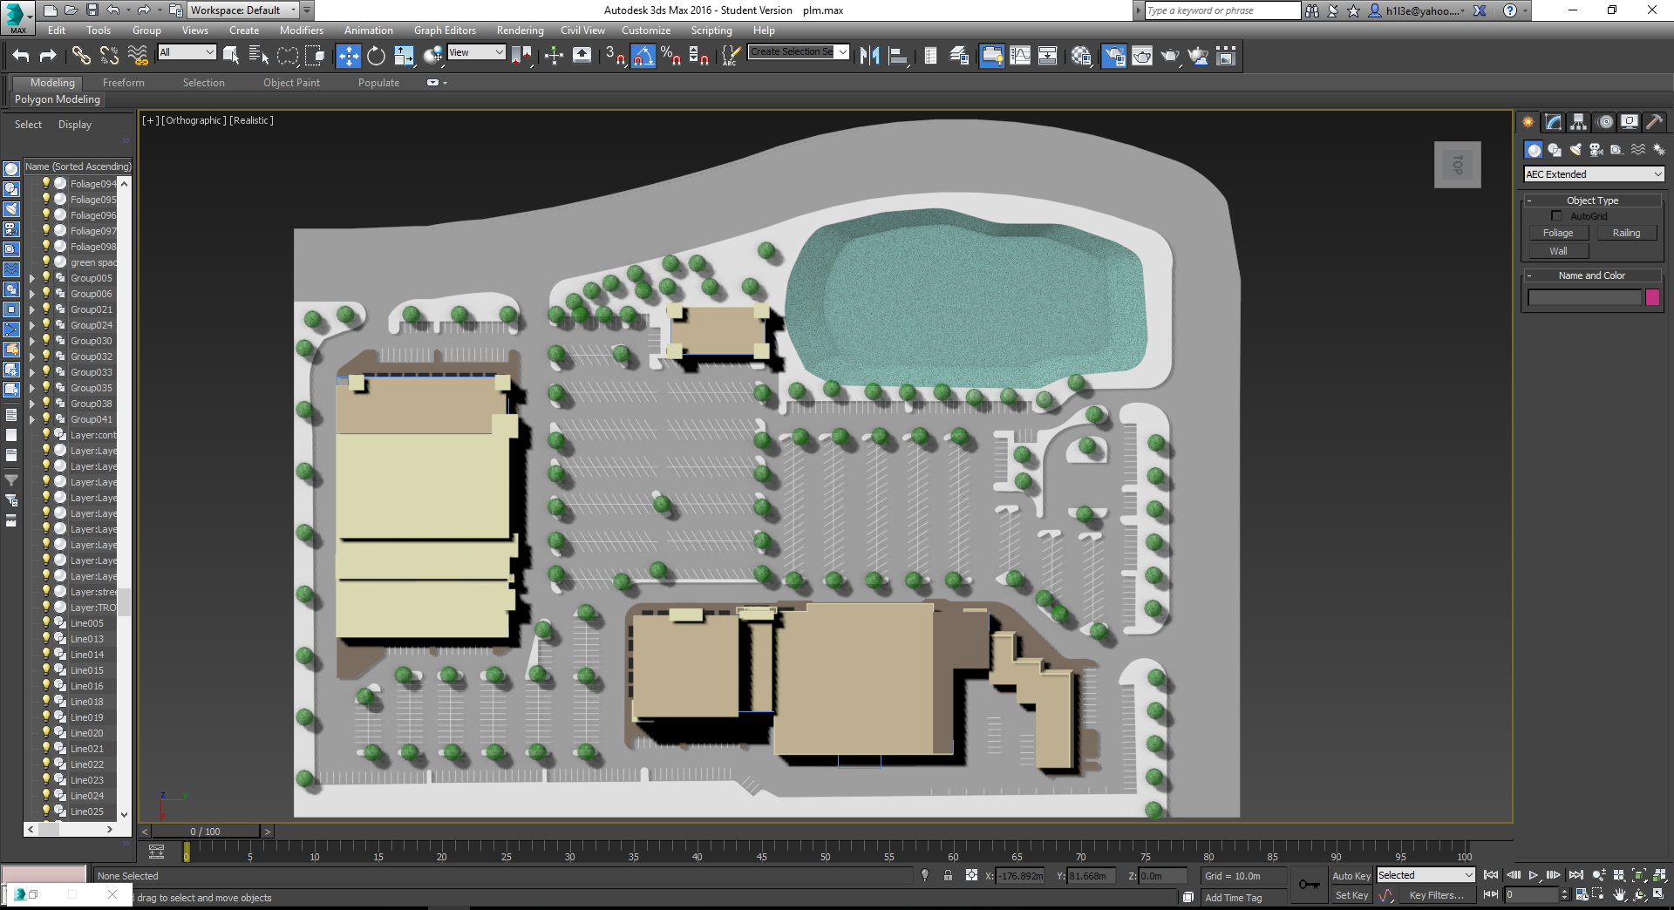Switch to the Motion command panel tab

1604,122
